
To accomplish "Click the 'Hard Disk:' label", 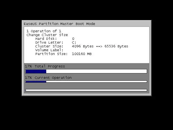I will click(46, 39).
